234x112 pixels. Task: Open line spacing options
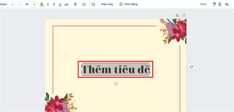93,4
